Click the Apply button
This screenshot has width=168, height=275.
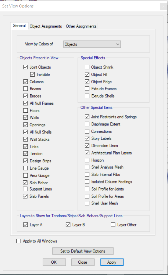(112, 262)
